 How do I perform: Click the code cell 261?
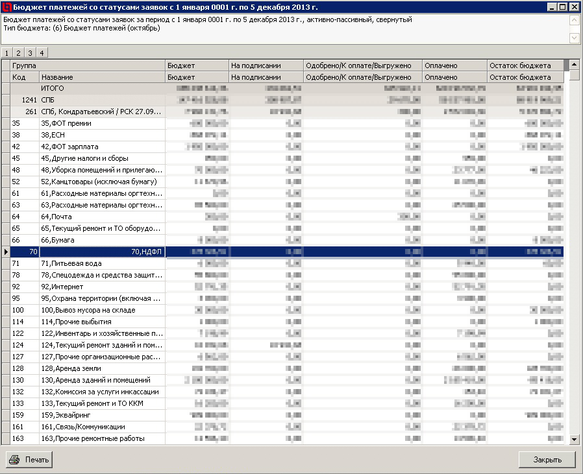pos(25,112)
